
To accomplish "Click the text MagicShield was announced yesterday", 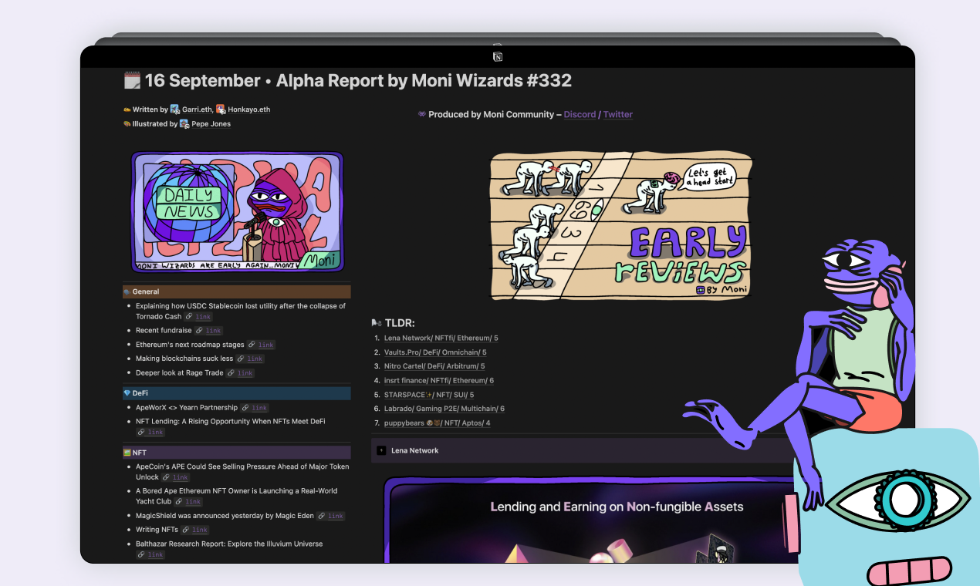I will point(224,516).
